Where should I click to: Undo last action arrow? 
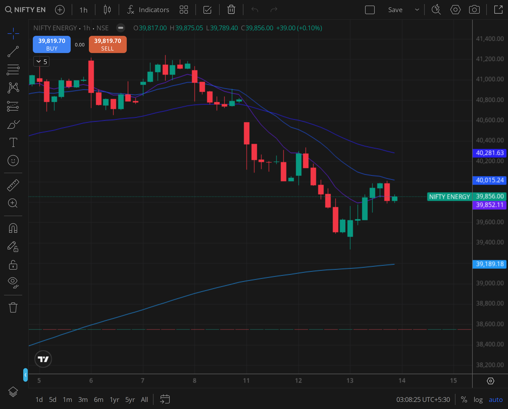tap(255, 10)
